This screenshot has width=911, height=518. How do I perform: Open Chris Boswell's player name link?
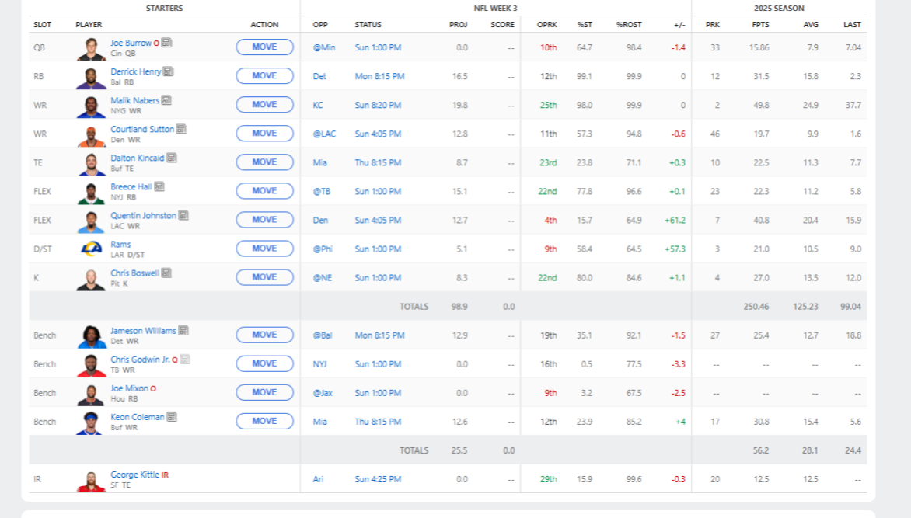[x=134, y=273]
